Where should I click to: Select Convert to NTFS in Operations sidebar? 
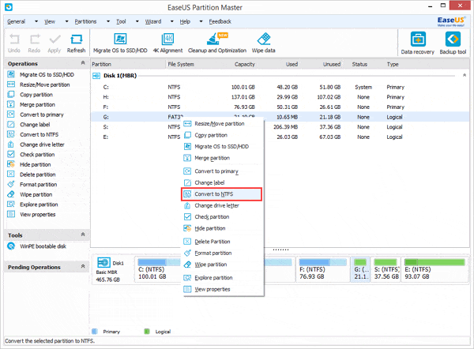click(x=39, y=134)
